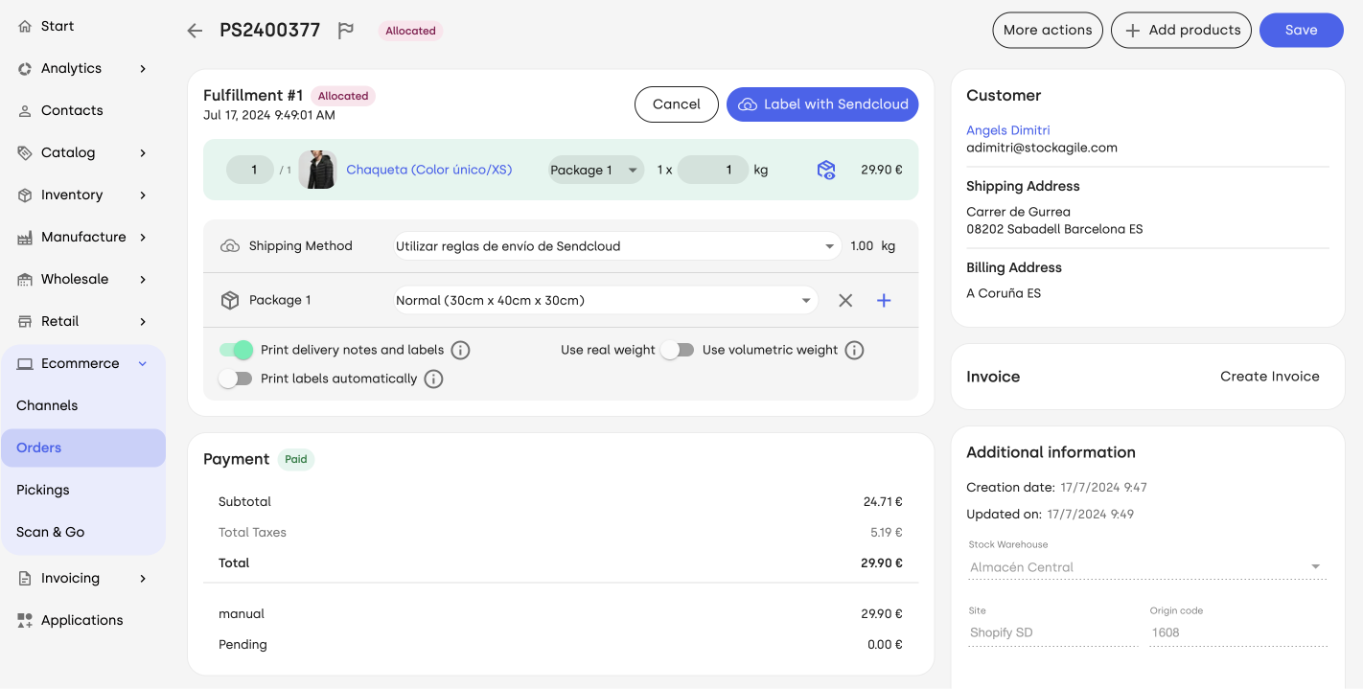Click the Start home icon in sidebar
The width and height of the screenshot is (1363, 689).
tap(25, 26)
